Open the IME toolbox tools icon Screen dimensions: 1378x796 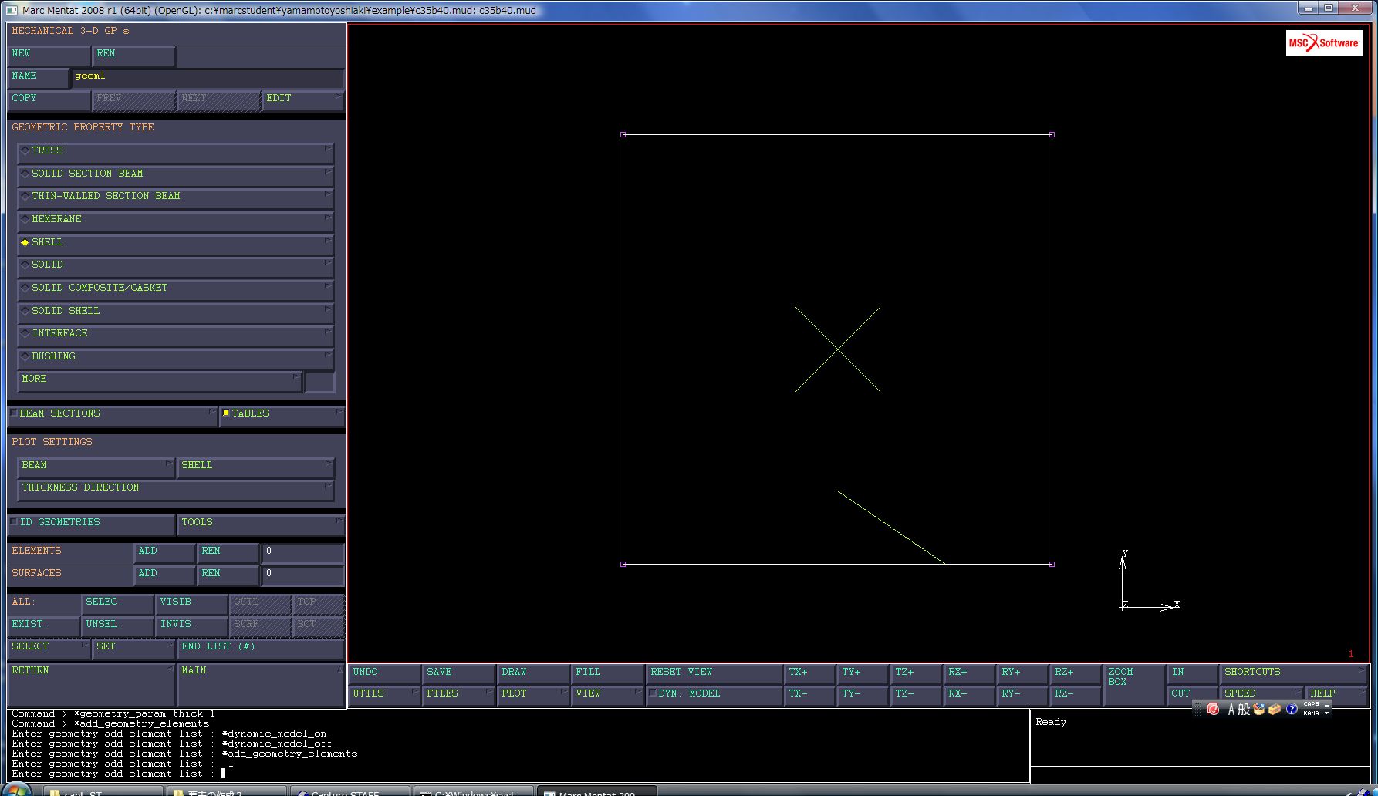[x=1275, y=709]
